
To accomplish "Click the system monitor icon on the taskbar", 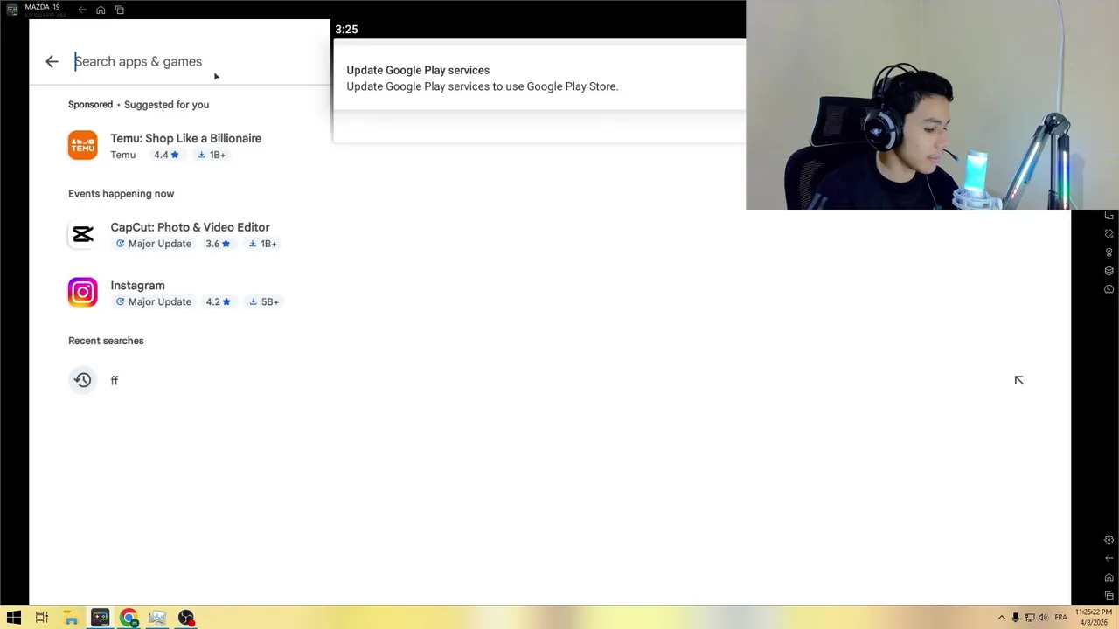I will [x=157, y=618].
